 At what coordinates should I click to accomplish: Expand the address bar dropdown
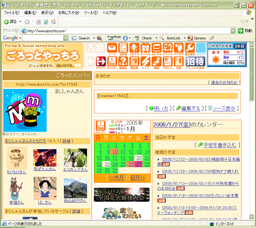coord(233,31)
